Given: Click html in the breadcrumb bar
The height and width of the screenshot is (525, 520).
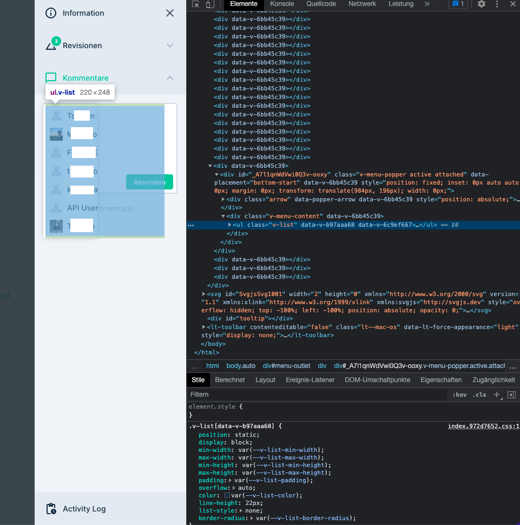Looking at the screenshot, I should (x=212, y=366).
